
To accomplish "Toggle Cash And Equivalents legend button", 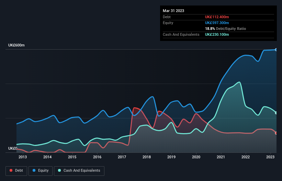I will tap(79, 171).
